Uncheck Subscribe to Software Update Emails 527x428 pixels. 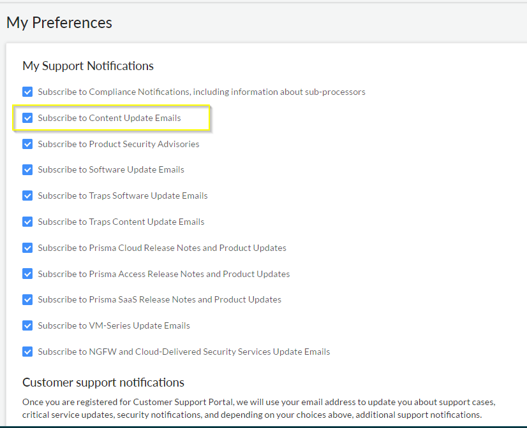coord(27,169)
